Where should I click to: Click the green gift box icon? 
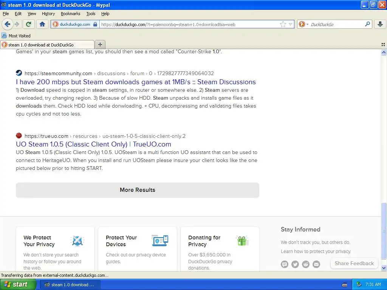click(242, 241)
